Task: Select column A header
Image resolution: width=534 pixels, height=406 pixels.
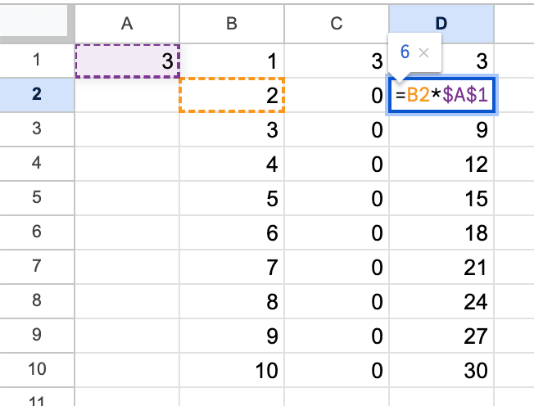Action: [127, 24]
